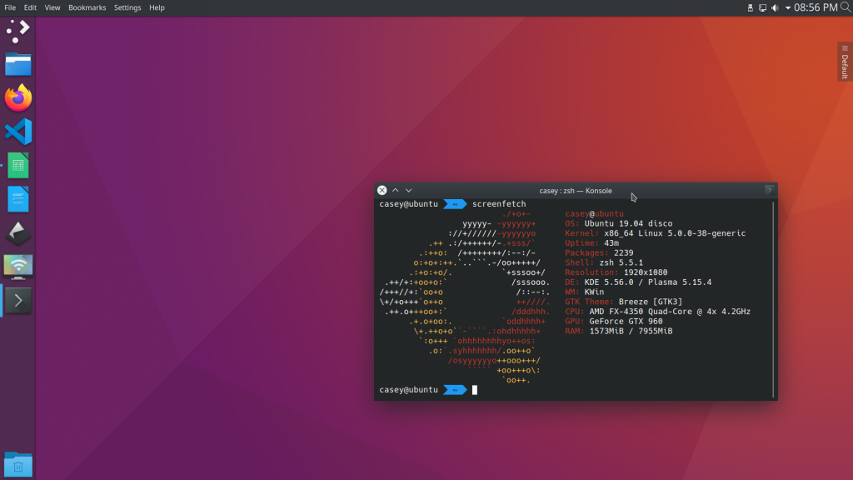Launch Visual Studio Code from dock
853x480 pixels.
(17, 131)
